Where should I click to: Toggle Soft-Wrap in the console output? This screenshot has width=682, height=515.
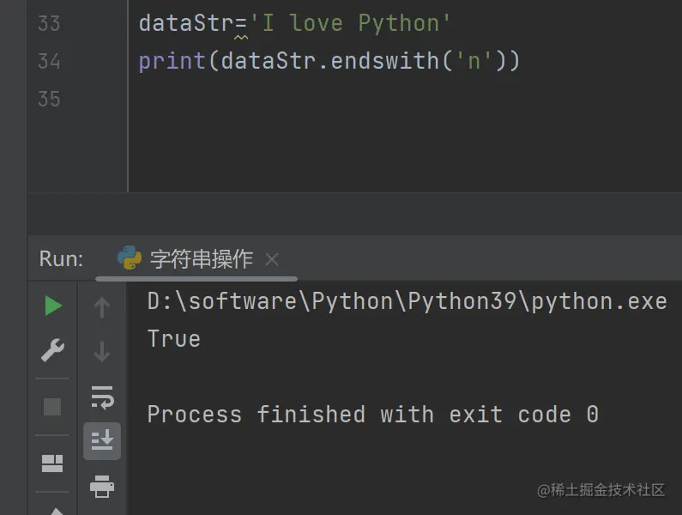(102, 397)
